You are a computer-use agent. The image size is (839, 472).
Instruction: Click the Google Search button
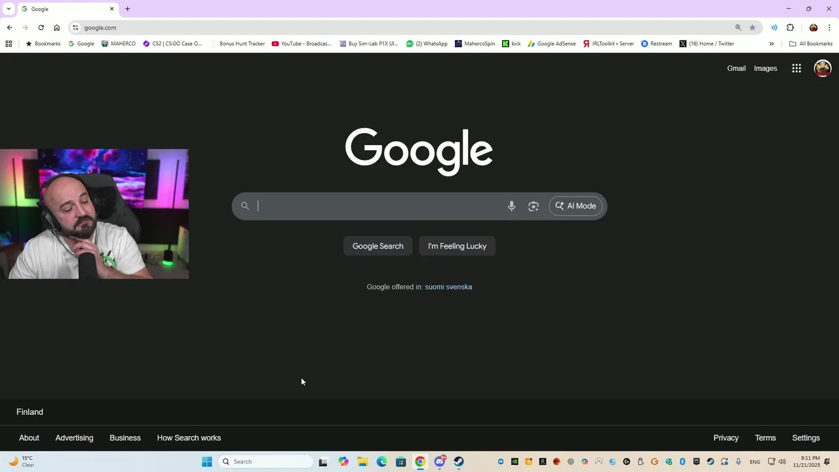point(378,246)
